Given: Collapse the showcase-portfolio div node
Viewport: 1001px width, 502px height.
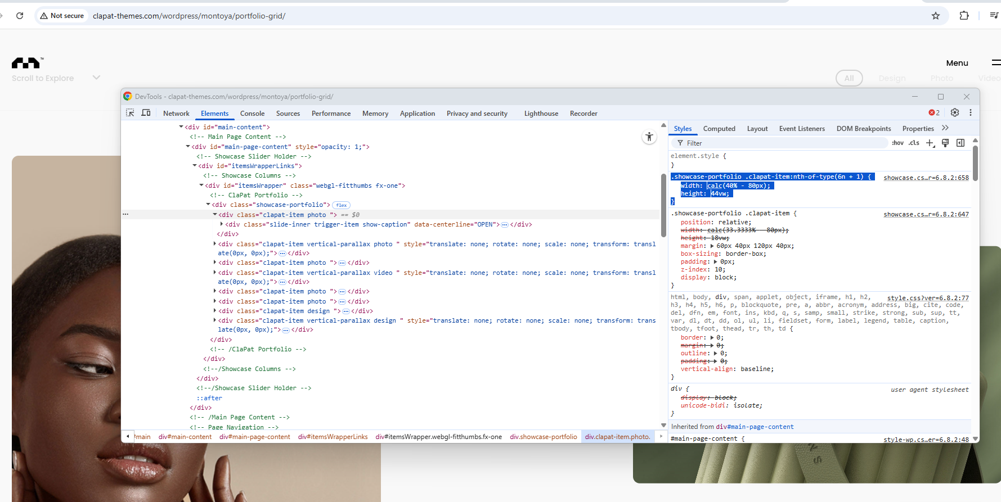Looking at the screenshot, I should [208, 205].
